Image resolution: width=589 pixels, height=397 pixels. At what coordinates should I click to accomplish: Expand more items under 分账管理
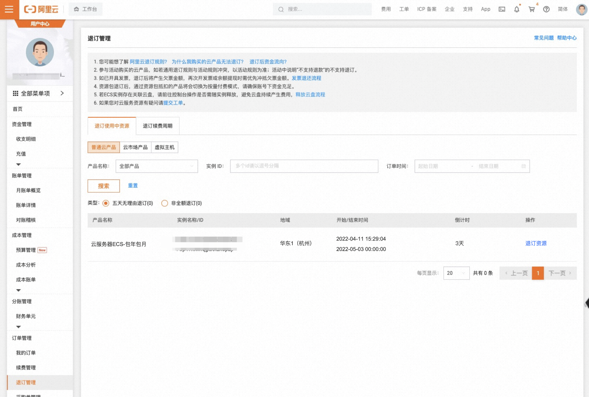(19, 327)
